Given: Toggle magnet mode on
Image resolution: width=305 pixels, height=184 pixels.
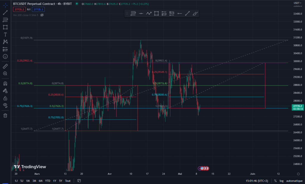Looking at the screenshot, I should 5,84.
